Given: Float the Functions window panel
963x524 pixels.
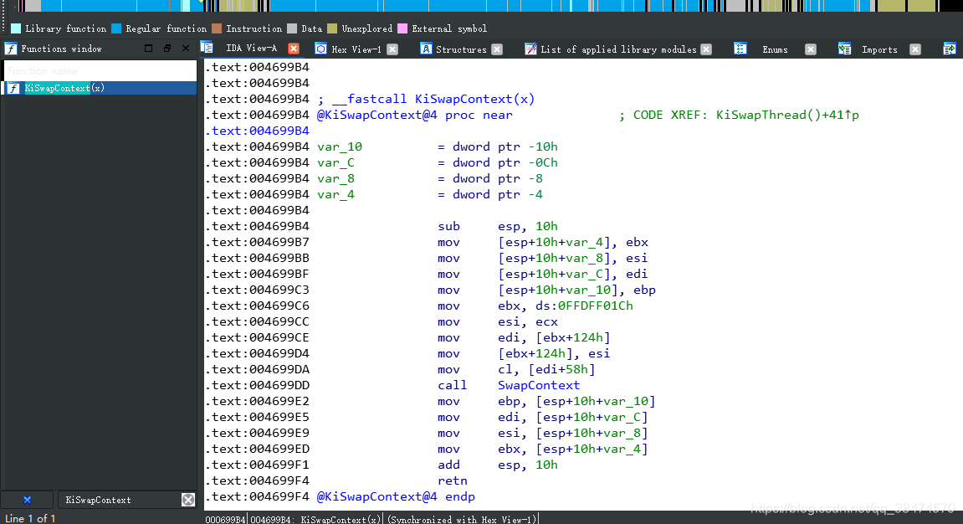Looking at the screenshot, I should (167, 48).
